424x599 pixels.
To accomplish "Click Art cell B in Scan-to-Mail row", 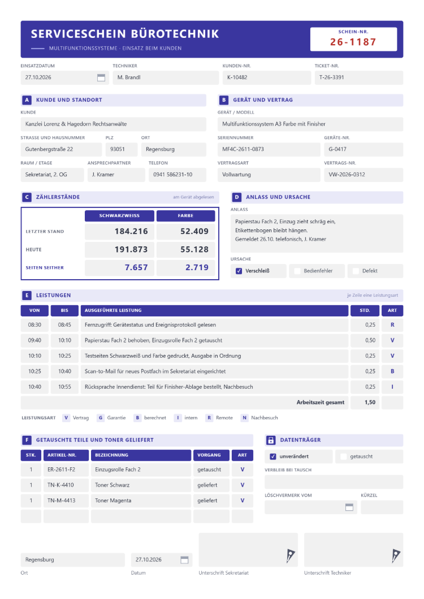I will (392, 371).
